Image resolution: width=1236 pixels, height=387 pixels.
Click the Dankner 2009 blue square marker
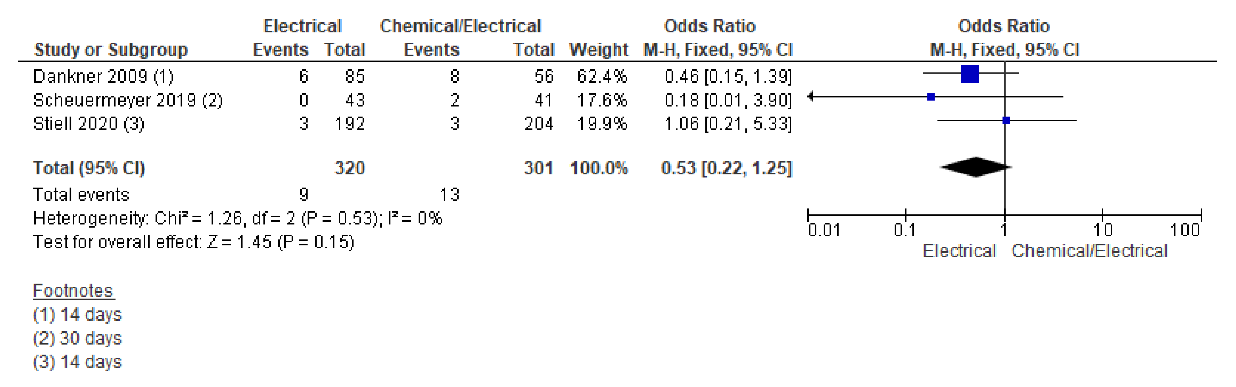click(969, 74)
